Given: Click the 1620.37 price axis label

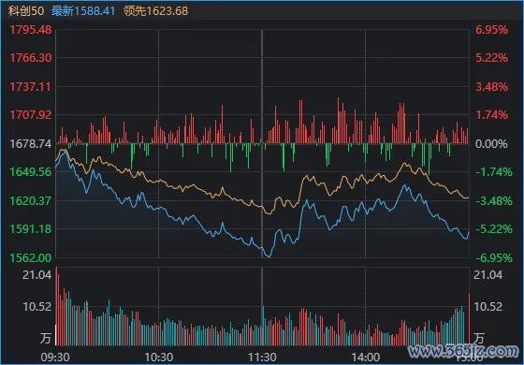Looking at the screenshot, I should (x=31, y=201).
